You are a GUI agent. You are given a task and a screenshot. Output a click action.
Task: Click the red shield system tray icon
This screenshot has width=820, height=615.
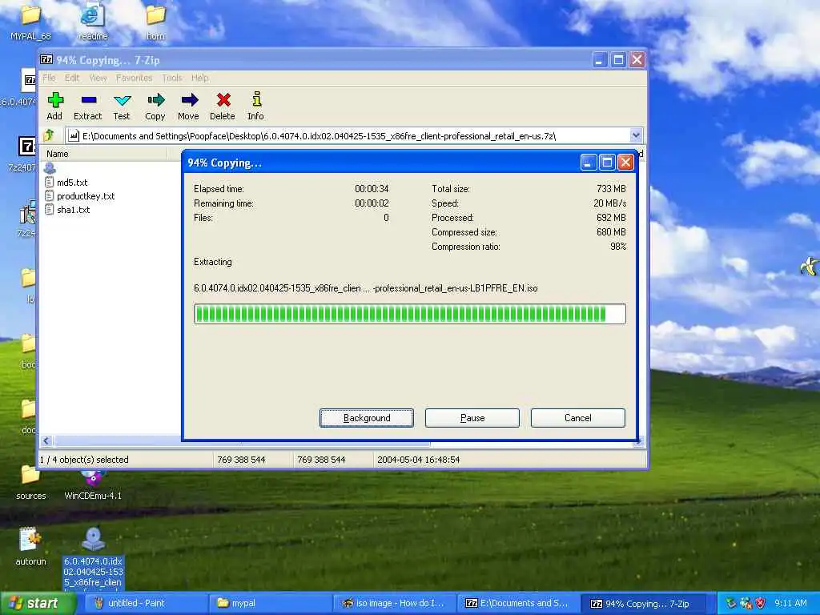click(x=761, y=604)
